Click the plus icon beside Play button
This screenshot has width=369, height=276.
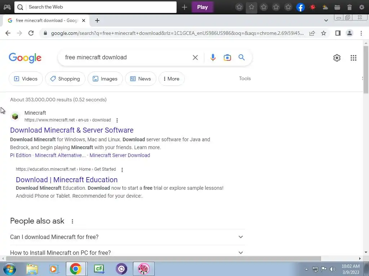click(184, 7)
